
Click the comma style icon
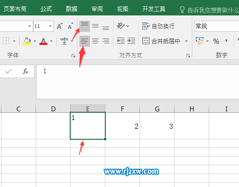point(226,41)
